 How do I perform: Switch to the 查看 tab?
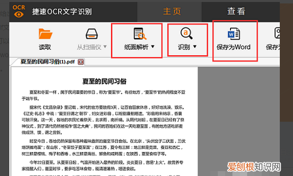[x=236, y=11]
